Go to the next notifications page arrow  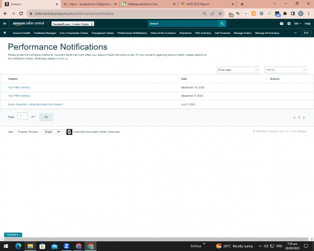click(304, 117)
